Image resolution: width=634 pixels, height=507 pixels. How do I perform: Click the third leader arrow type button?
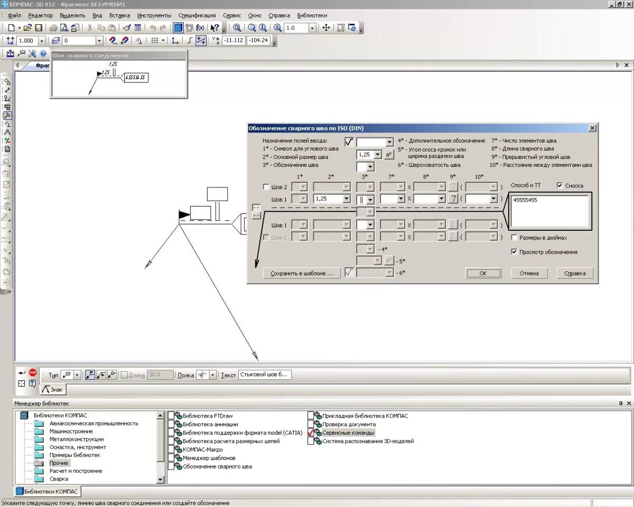(x=111, y=374)
